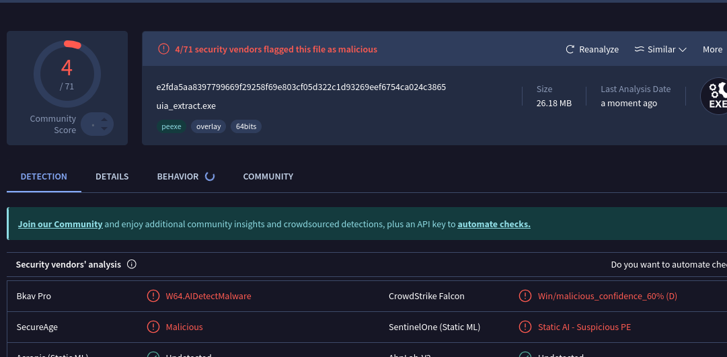Click the SentinelOne warning icon

click(x=525, y=327)
